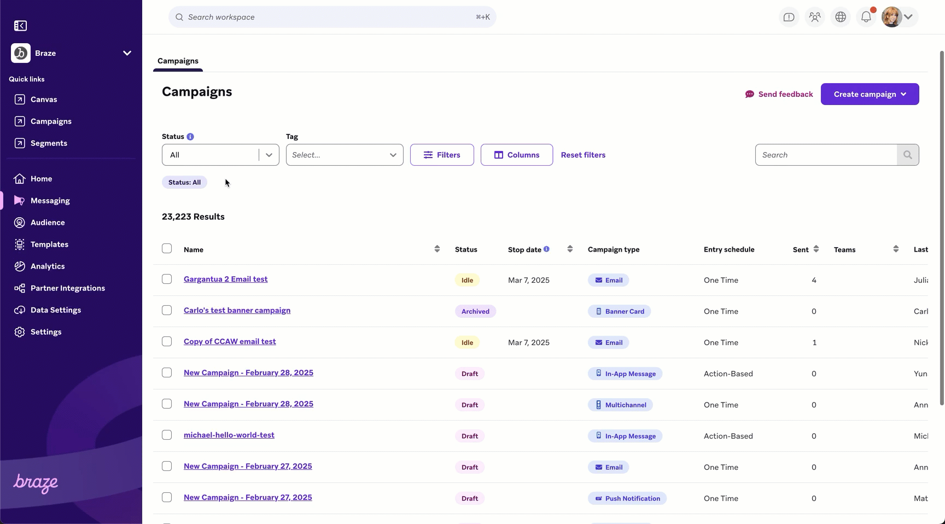This screenshot has height=524, width=945.
Task: Open Carlo's test banner campaign link
Action: point(237,310)
